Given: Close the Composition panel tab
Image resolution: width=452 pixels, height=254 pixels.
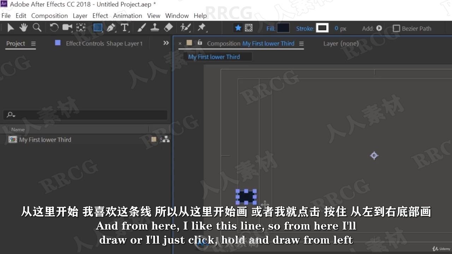Looking at the screenshot, I should [x=180, y=43].
